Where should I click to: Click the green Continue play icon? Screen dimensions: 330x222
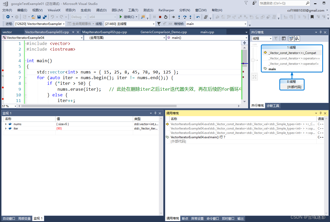coord(121,17)
